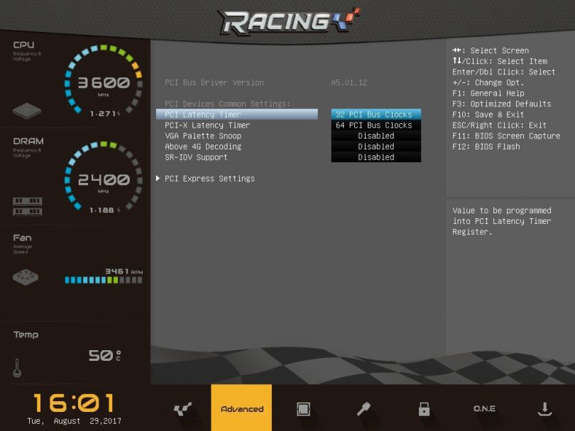575x431 pixels.
Task: Open the 64 PCI Bus Clocks dropdown
Action: (376, 125)
